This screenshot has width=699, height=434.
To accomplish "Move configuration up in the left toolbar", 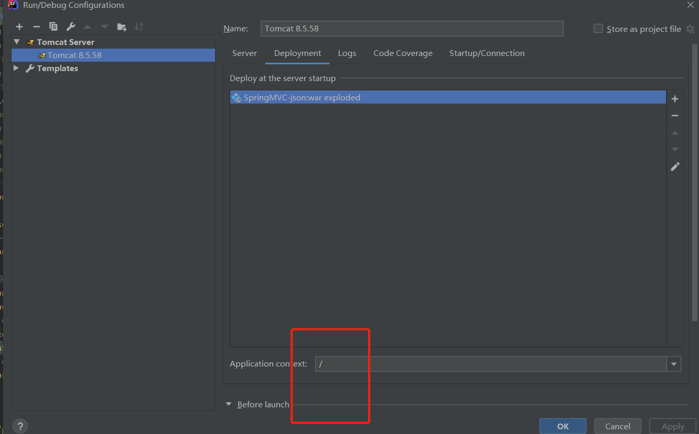I will 87,27.
